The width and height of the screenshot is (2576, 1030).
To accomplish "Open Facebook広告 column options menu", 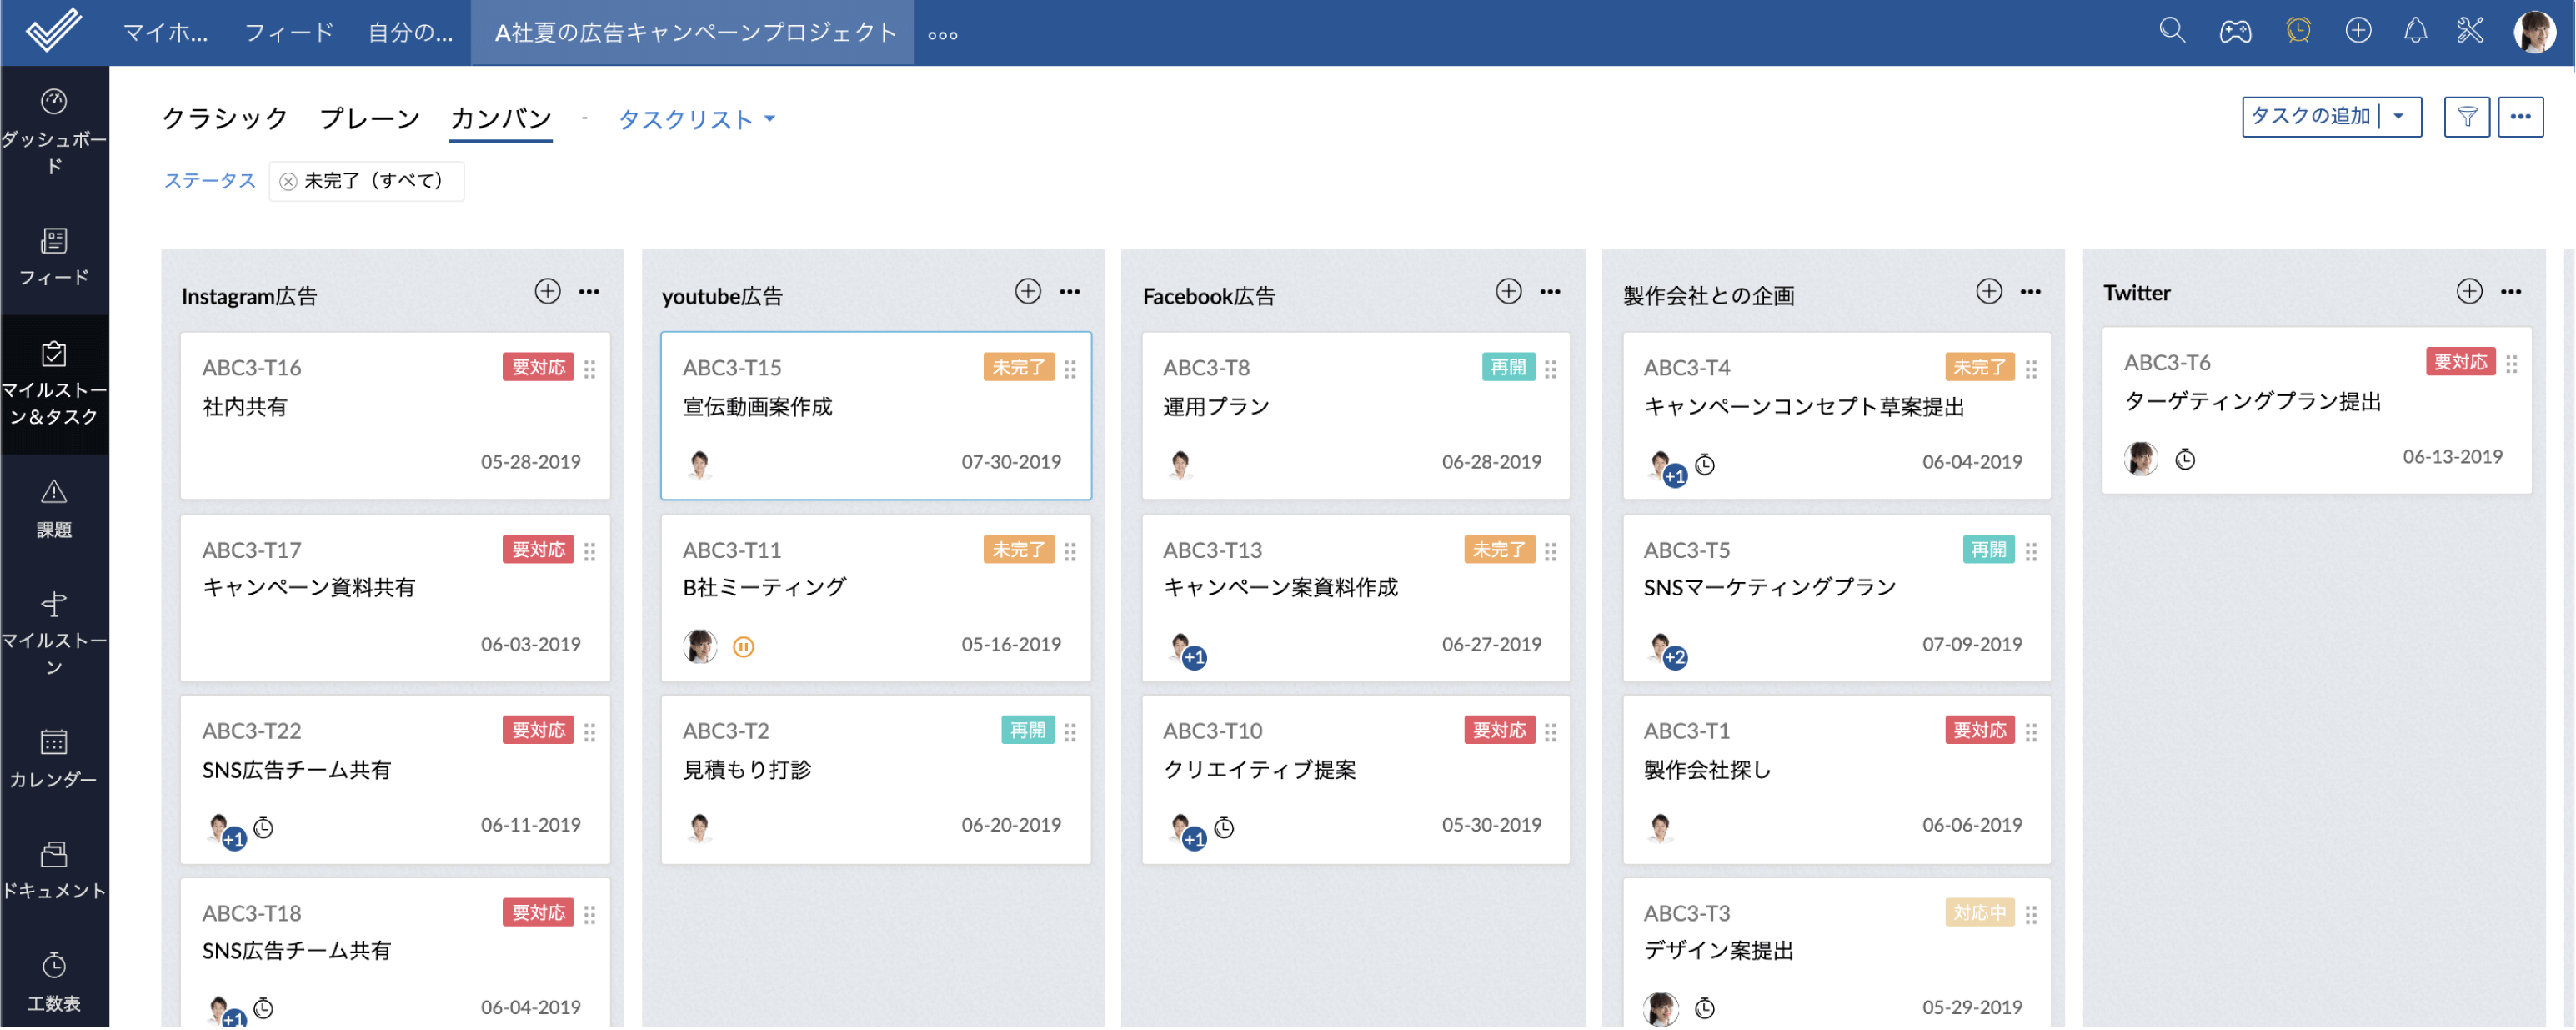I will pos(1550,292).
